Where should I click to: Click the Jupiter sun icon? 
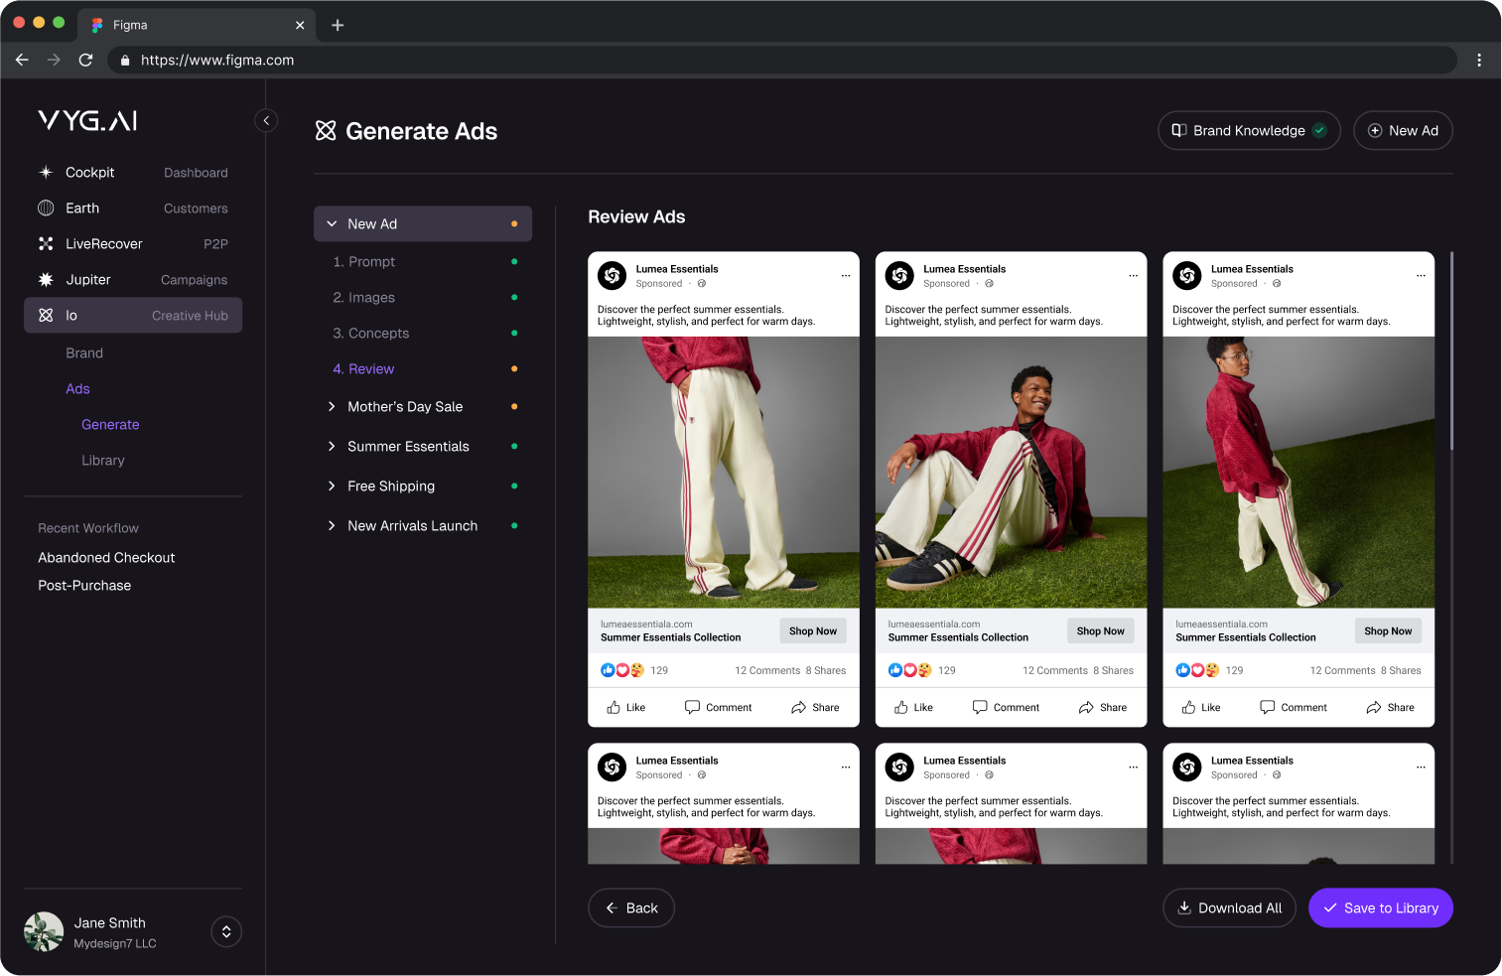(46, 279)
